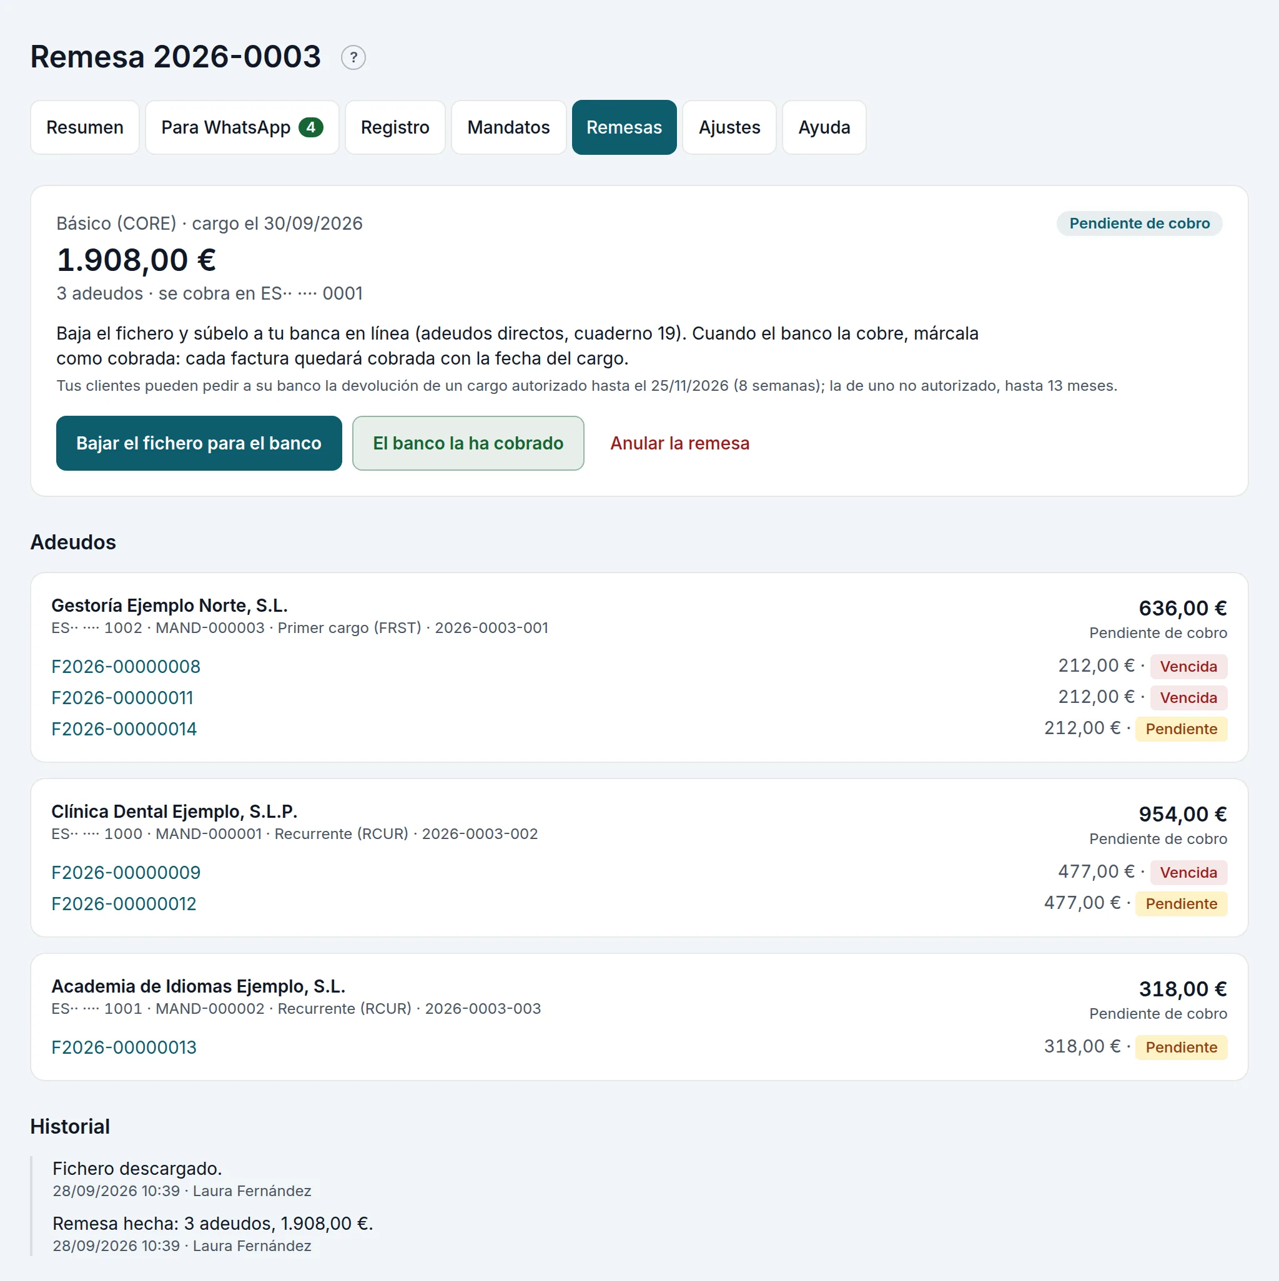Click the Pendiente de cobro status badge at top
Image resolution: width=1279 pixels, height=1281 pixels.
point(1139,223)
